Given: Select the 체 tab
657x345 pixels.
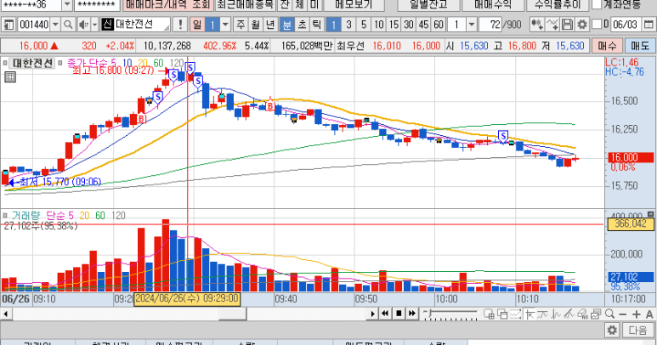Looking at the screenshot, I should [299, 4].
